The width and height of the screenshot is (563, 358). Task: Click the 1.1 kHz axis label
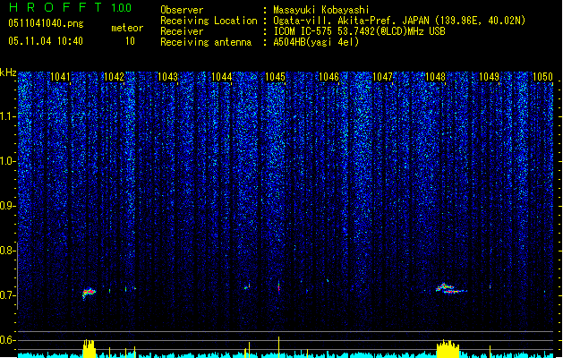(7, 116)
